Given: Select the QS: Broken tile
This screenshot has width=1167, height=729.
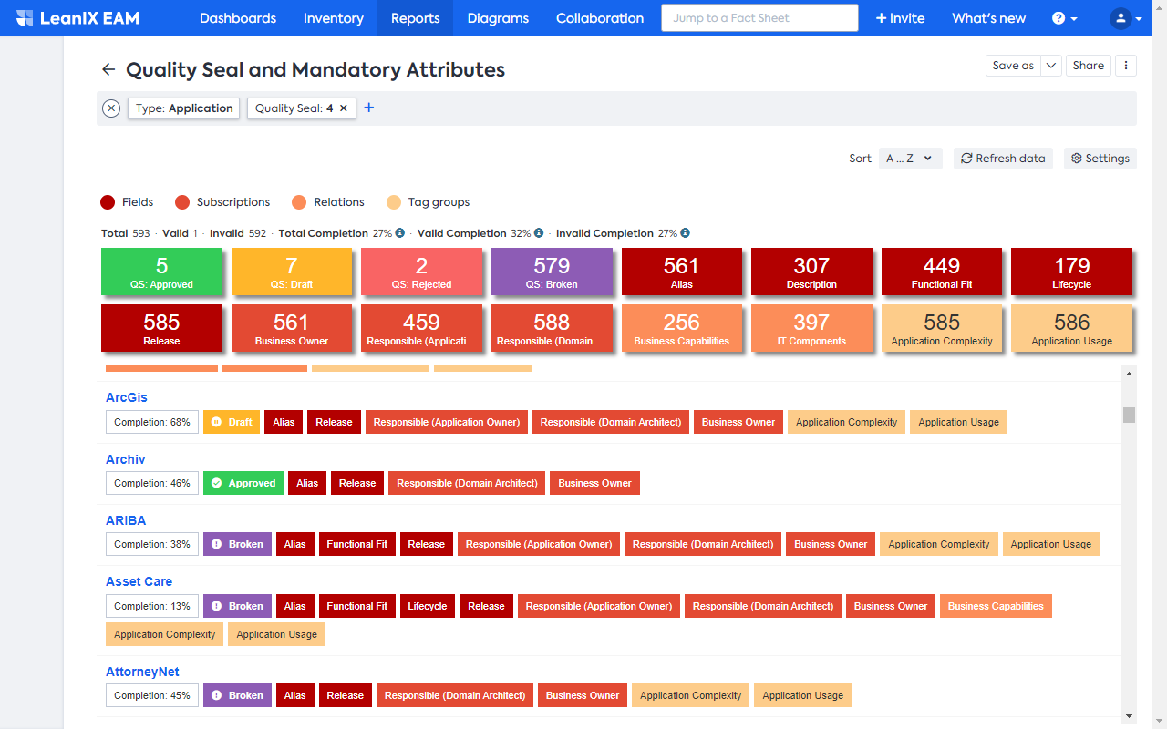Looking at the screenshot, I should click(552, 272).
